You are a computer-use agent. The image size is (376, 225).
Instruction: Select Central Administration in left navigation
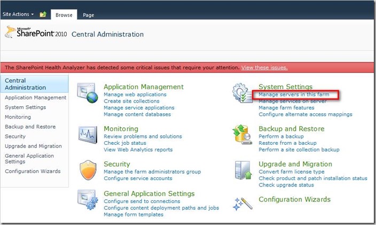pos(35,84)
